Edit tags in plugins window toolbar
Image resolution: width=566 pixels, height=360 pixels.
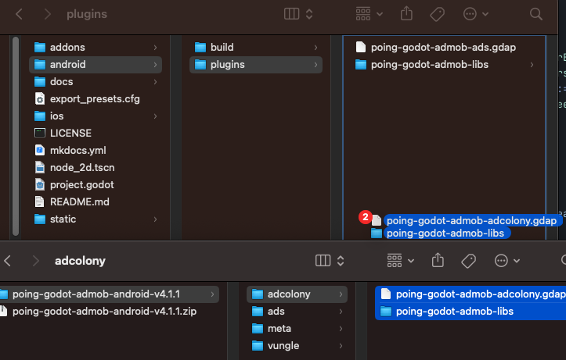[x=437, y=14]
